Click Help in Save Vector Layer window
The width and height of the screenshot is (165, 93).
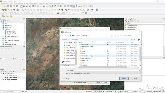point(106,83)
